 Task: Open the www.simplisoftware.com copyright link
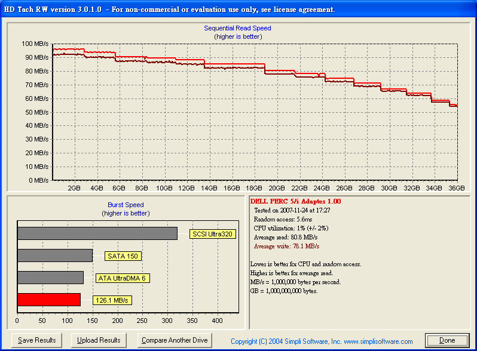pos(378,341)
